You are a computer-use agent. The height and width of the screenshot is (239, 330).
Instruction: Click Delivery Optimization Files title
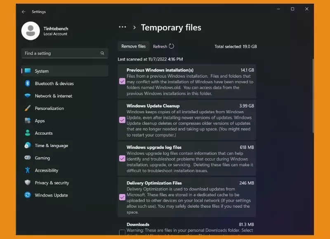[x=154, y=183]
